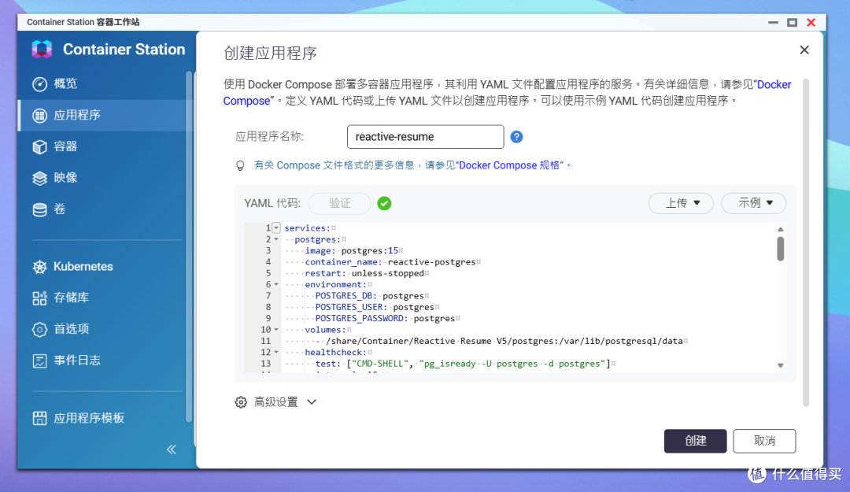Open the Docker Compose 规格 link

point(509,165)
